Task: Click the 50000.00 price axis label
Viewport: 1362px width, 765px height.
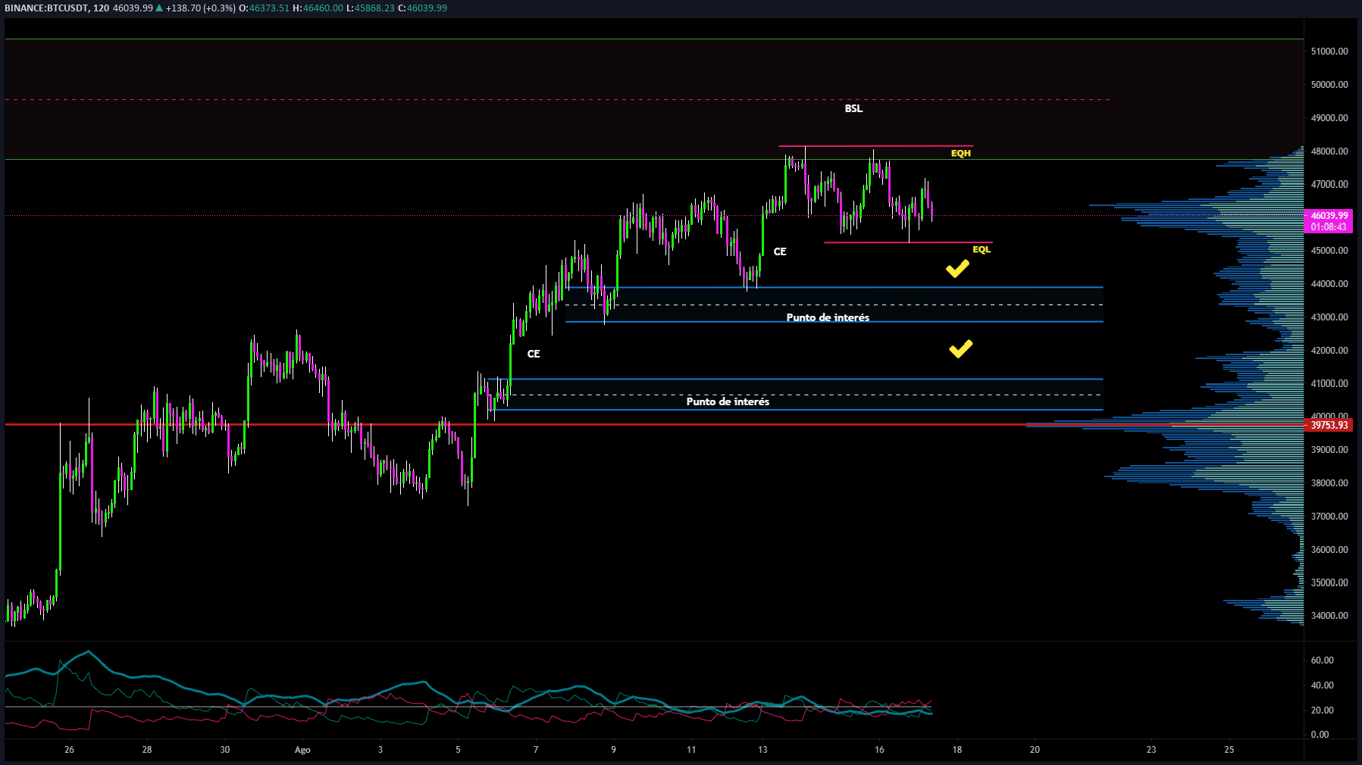Action: tap(1329, 85)
